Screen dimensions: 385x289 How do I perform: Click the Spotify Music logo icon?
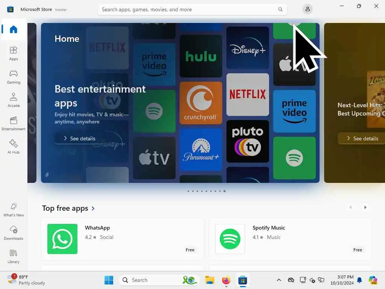(230, 239)
